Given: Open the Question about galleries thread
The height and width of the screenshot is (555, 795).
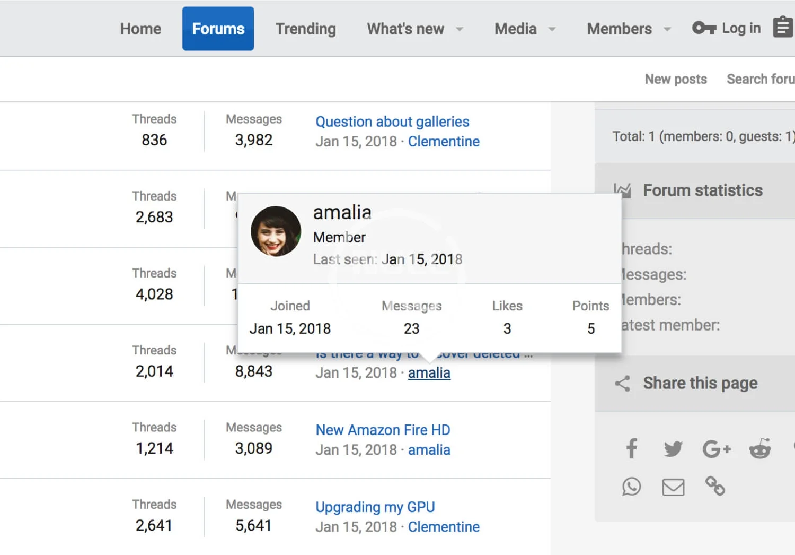Looking at the screenshot, I should [x=392, y=122].
